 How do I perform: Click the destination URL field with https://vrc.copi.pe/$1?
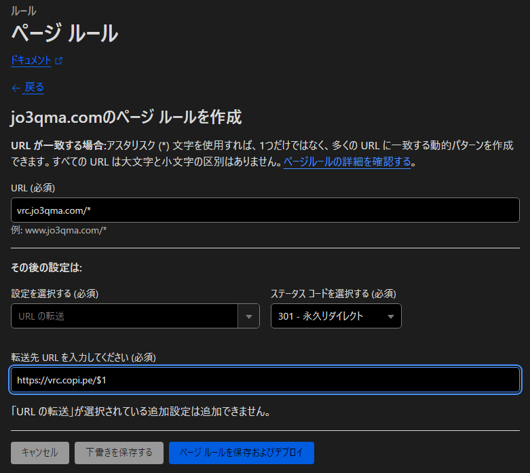point(265,379)
